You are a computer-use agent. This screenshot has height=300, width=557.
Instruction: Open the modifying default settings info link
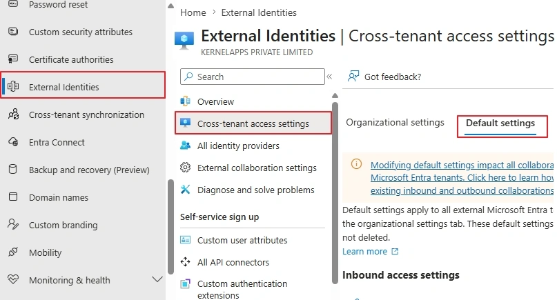click(462, 177)
